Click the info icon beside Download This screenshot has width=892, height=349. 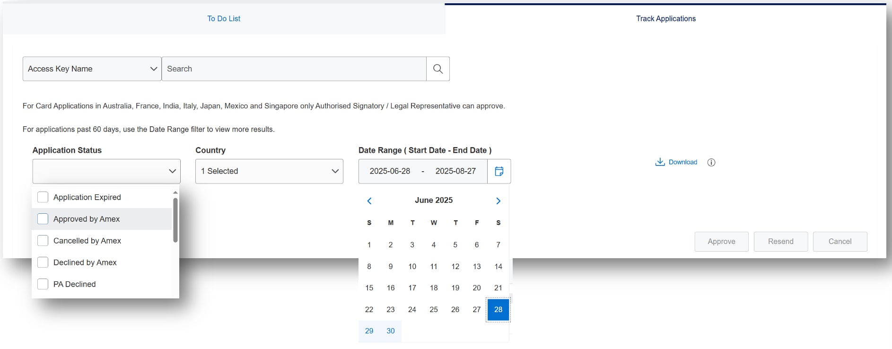(711, 162)
